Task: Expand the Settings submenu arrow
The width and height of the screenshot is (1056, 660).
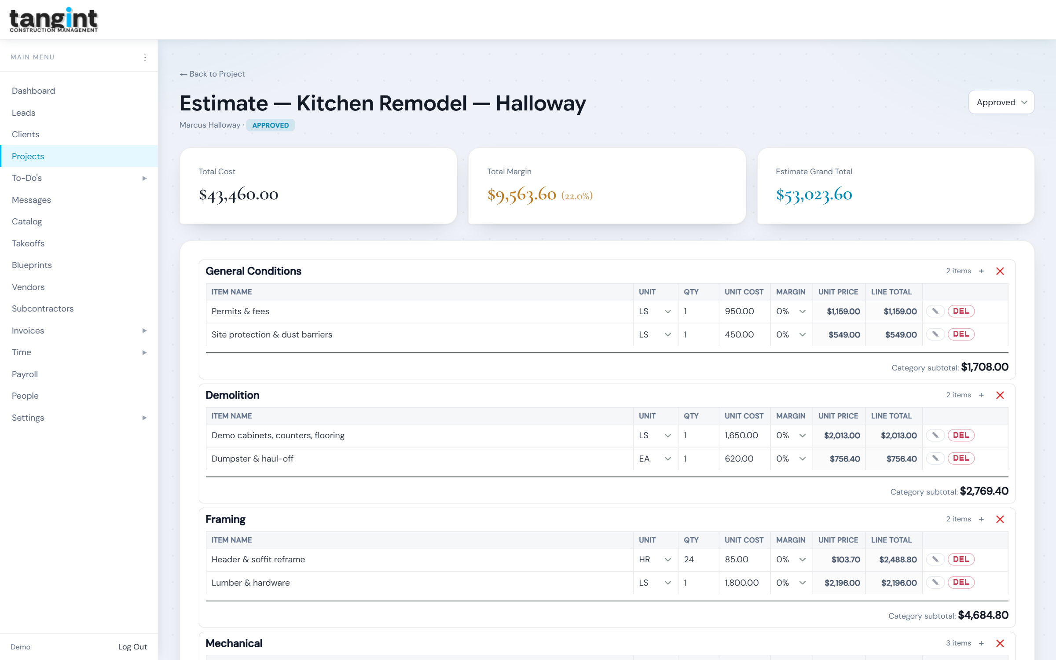Action: coord(144,418)
